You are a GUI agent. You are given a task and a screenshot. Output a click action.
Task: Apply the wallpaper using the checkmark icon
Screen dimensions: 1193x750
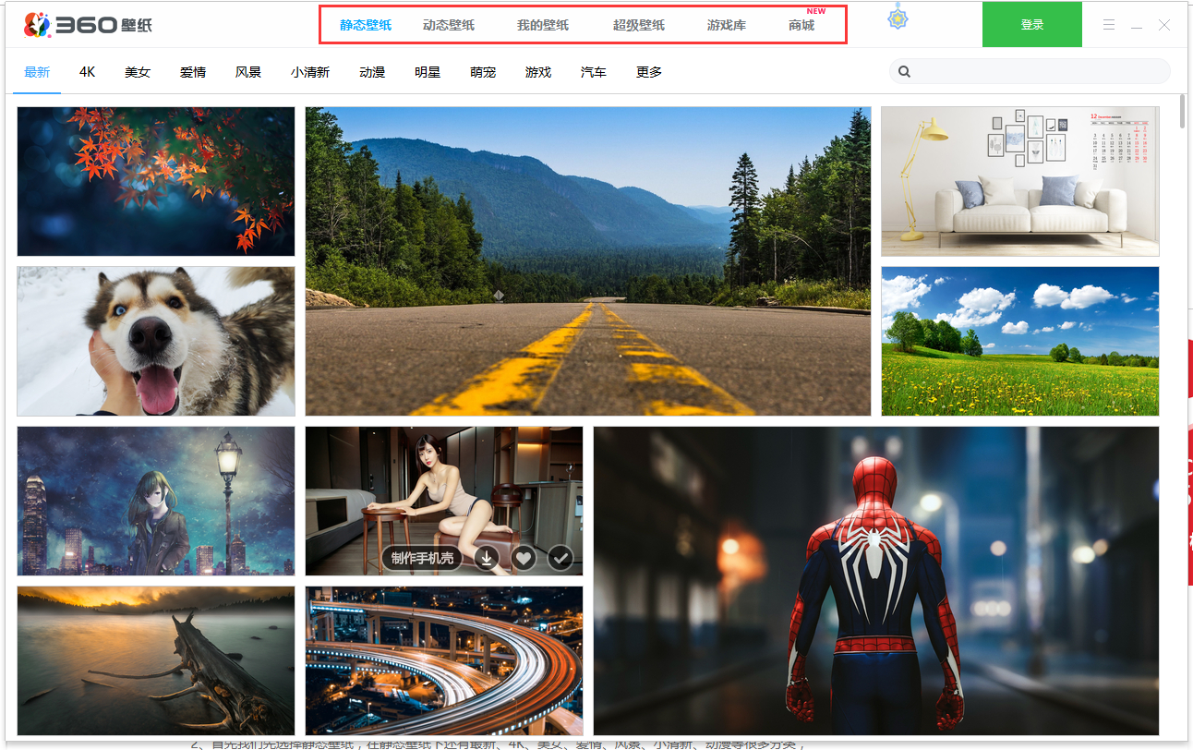pos(560,558)
